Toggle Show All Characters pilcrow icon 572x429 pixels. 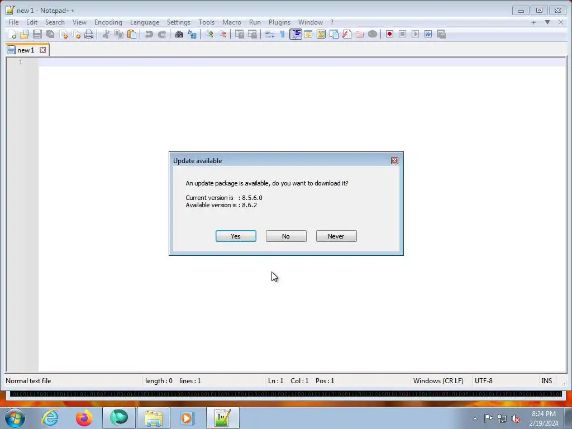point(282,34)
